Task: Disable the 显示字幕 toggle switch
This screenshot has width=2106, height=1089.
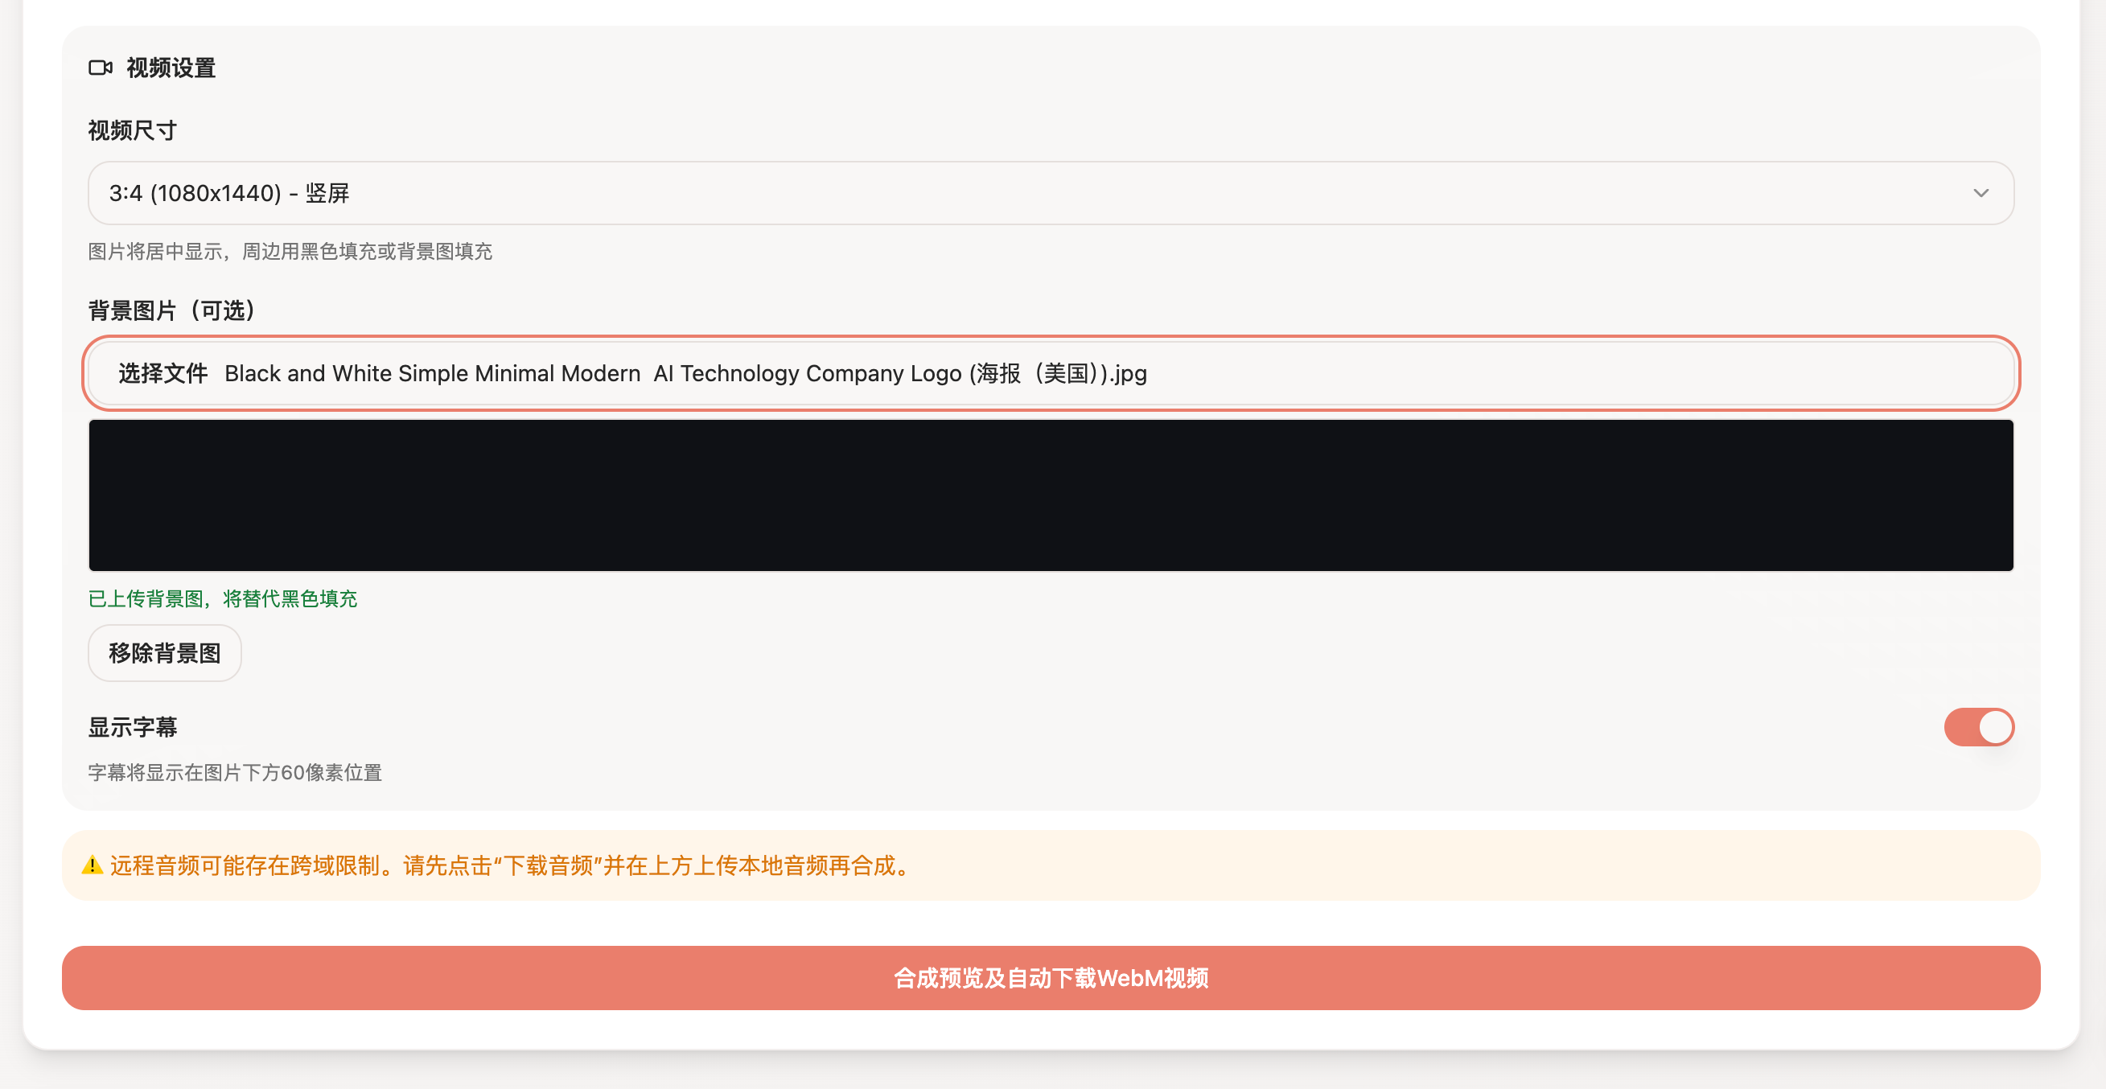Action: tap(1978, 727)
